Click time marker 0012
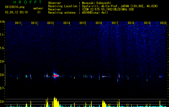Image resolution: width=169 pixels, height=107 pixels. [34, 23]
